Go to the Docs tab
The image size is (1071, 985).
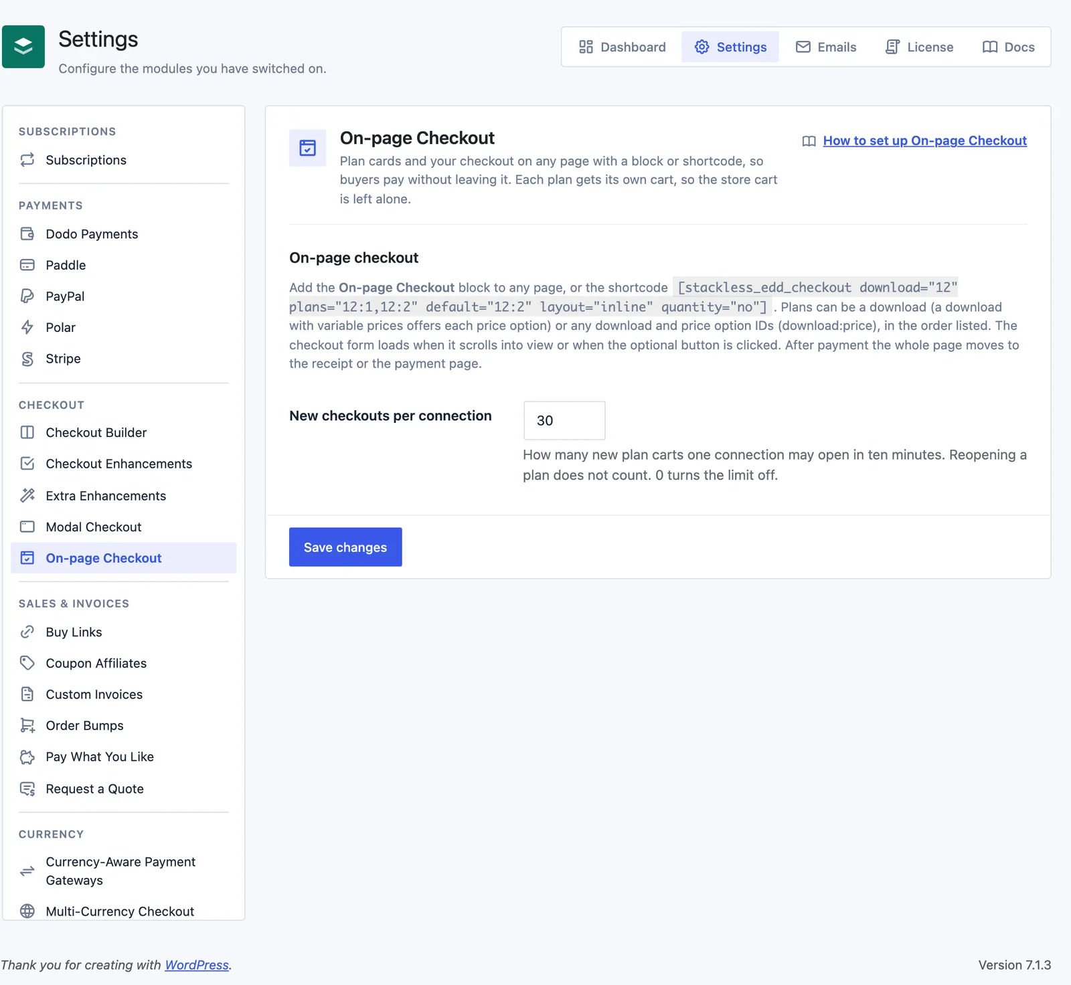point(1009,47)
